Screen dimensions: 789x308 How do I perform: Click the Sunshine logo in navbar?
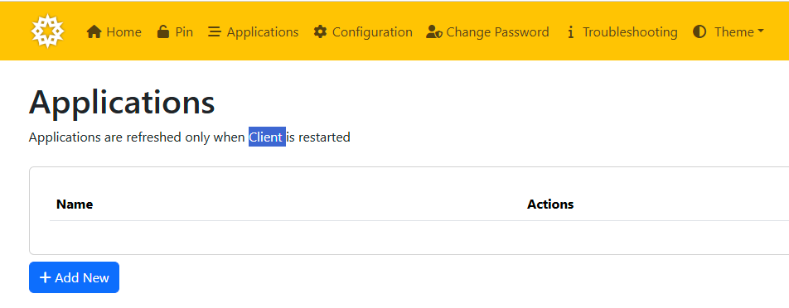[48, 31]
